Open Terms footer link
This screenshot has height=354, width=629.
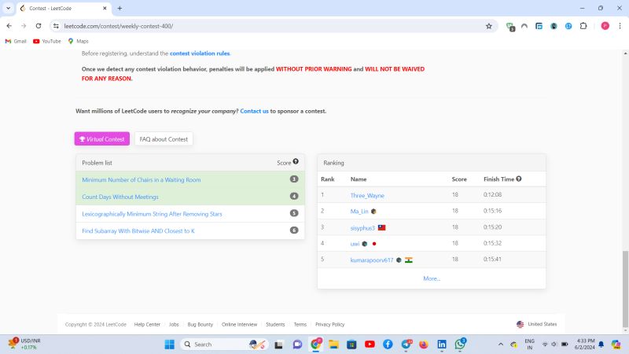pyautogui.click(x=300, y=324)
